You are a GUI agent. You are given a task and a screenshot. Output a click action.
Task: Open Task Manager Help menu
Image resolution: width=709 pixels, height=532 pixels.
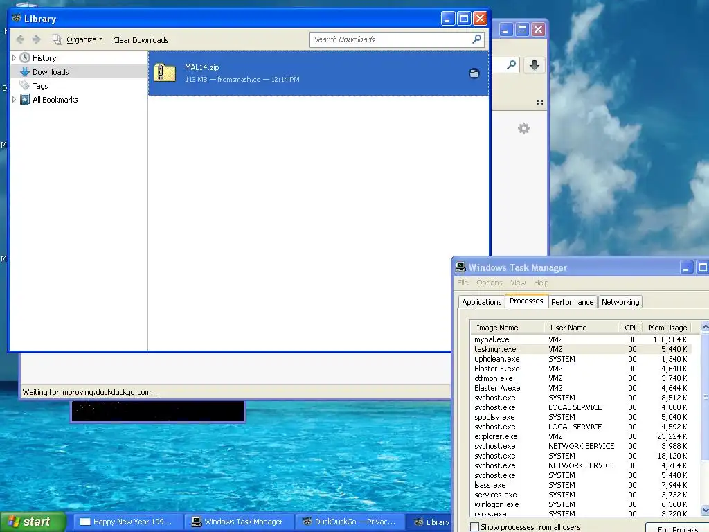tap(541, 283)
